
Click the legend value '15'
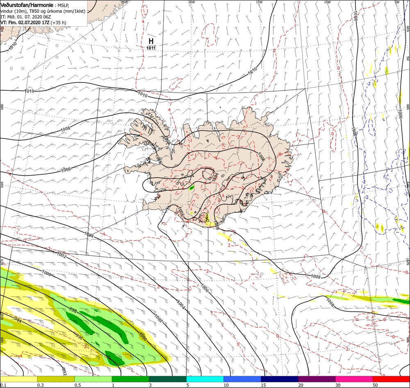pyautogui.click(x=263, y=385)
